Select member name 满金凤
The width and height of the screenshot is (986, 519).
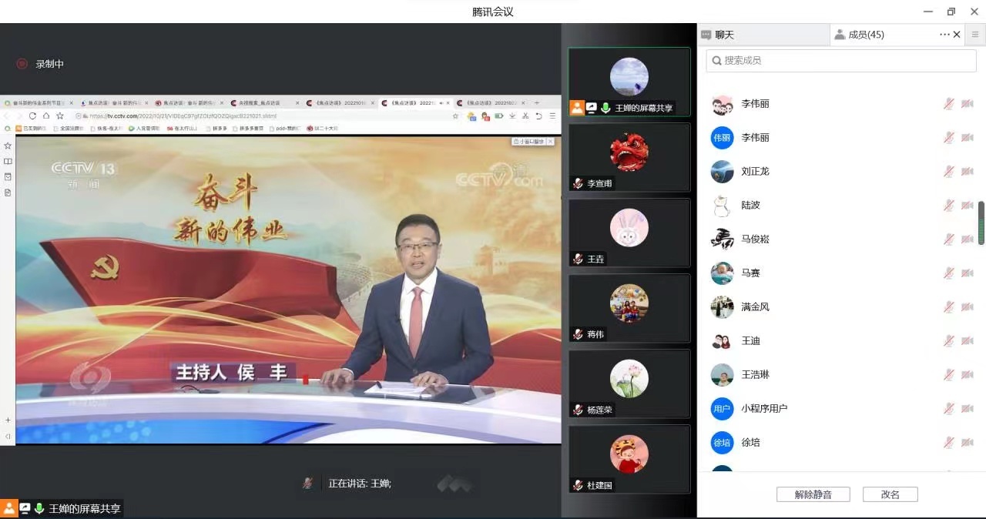click(755, 306)
